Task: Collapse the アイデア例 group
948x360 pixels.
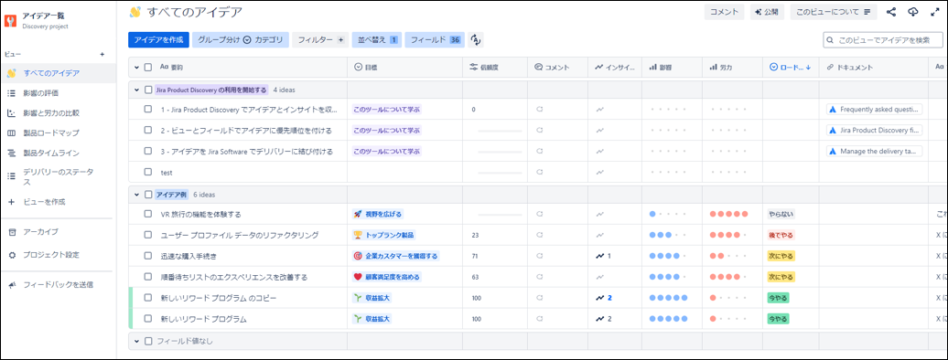Action: click(136, 195)
